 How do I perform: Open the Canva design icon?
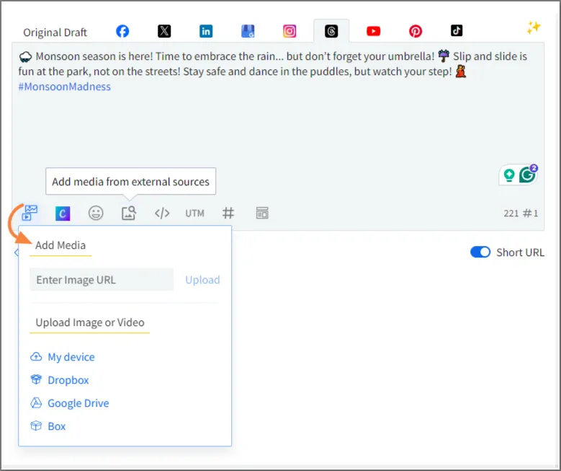63,214
